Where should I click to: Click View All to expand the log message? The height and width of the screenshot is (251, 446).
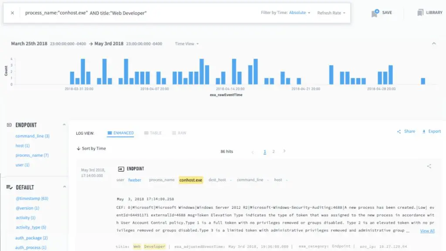[427, 231]
